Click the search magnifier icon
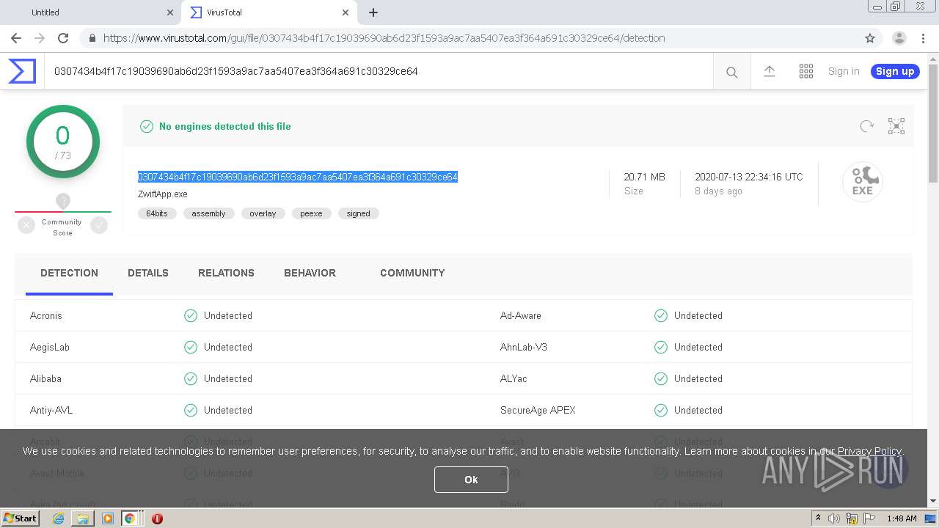This screenshot has height=528, width=939. 731,72
